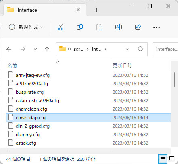Image resolution: width=178 pixels, height=164 pixels.
Task: Navigate back with the left arrow
Action: click(9, 49)
